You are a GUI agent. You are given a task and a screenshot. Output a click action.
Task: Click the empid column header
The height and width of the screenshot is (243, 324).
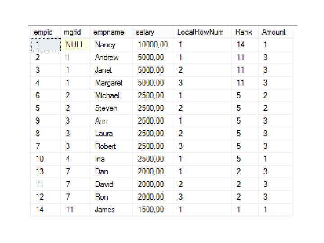(x=43, y=32)
